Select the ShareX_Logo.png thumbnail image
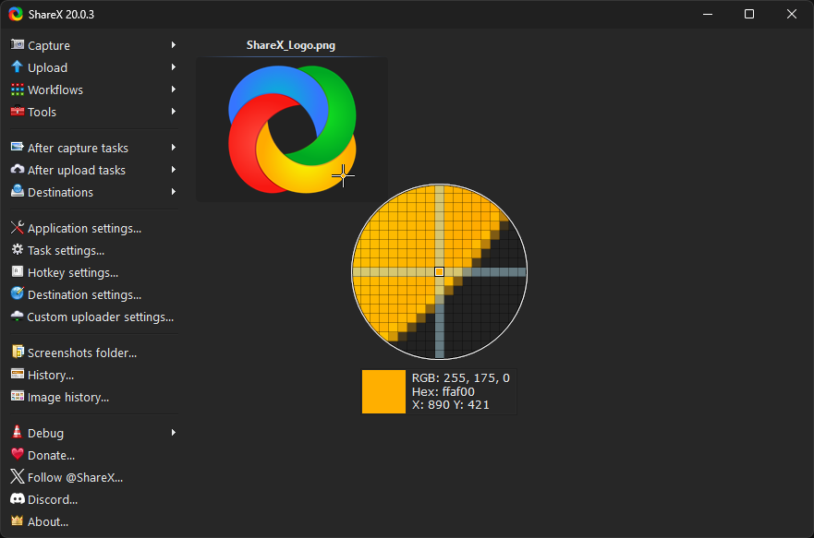 [x=292, y=129]
